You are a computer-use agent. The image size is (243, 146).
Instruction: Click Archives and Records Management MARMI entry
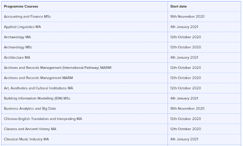click(58, 67)
